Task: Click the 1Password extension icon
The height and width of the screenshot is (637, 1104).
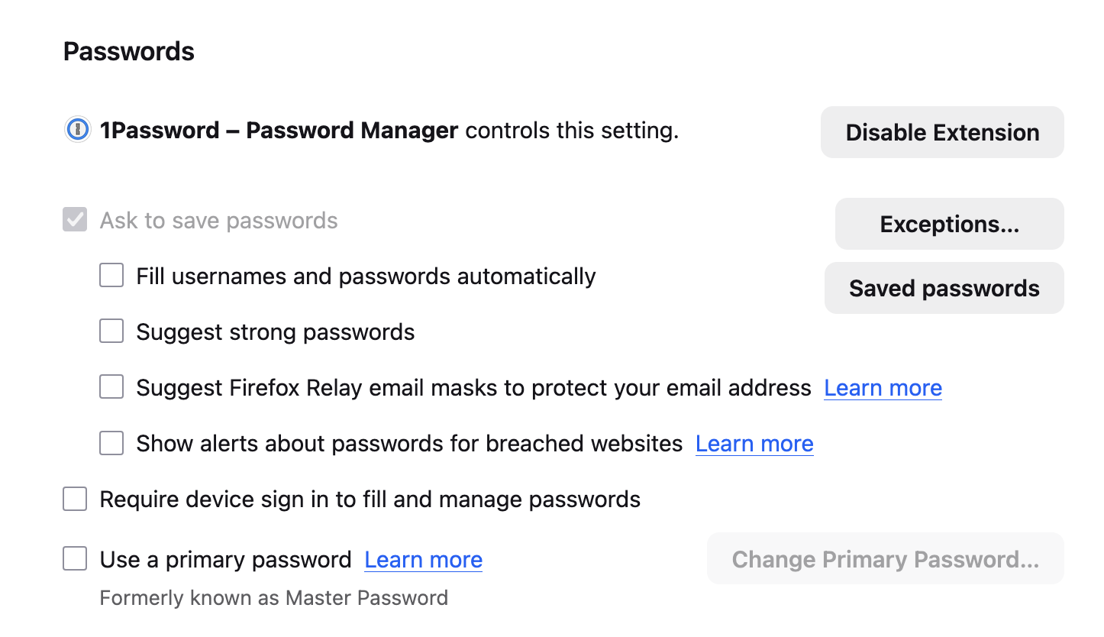Action: [75, 131]
